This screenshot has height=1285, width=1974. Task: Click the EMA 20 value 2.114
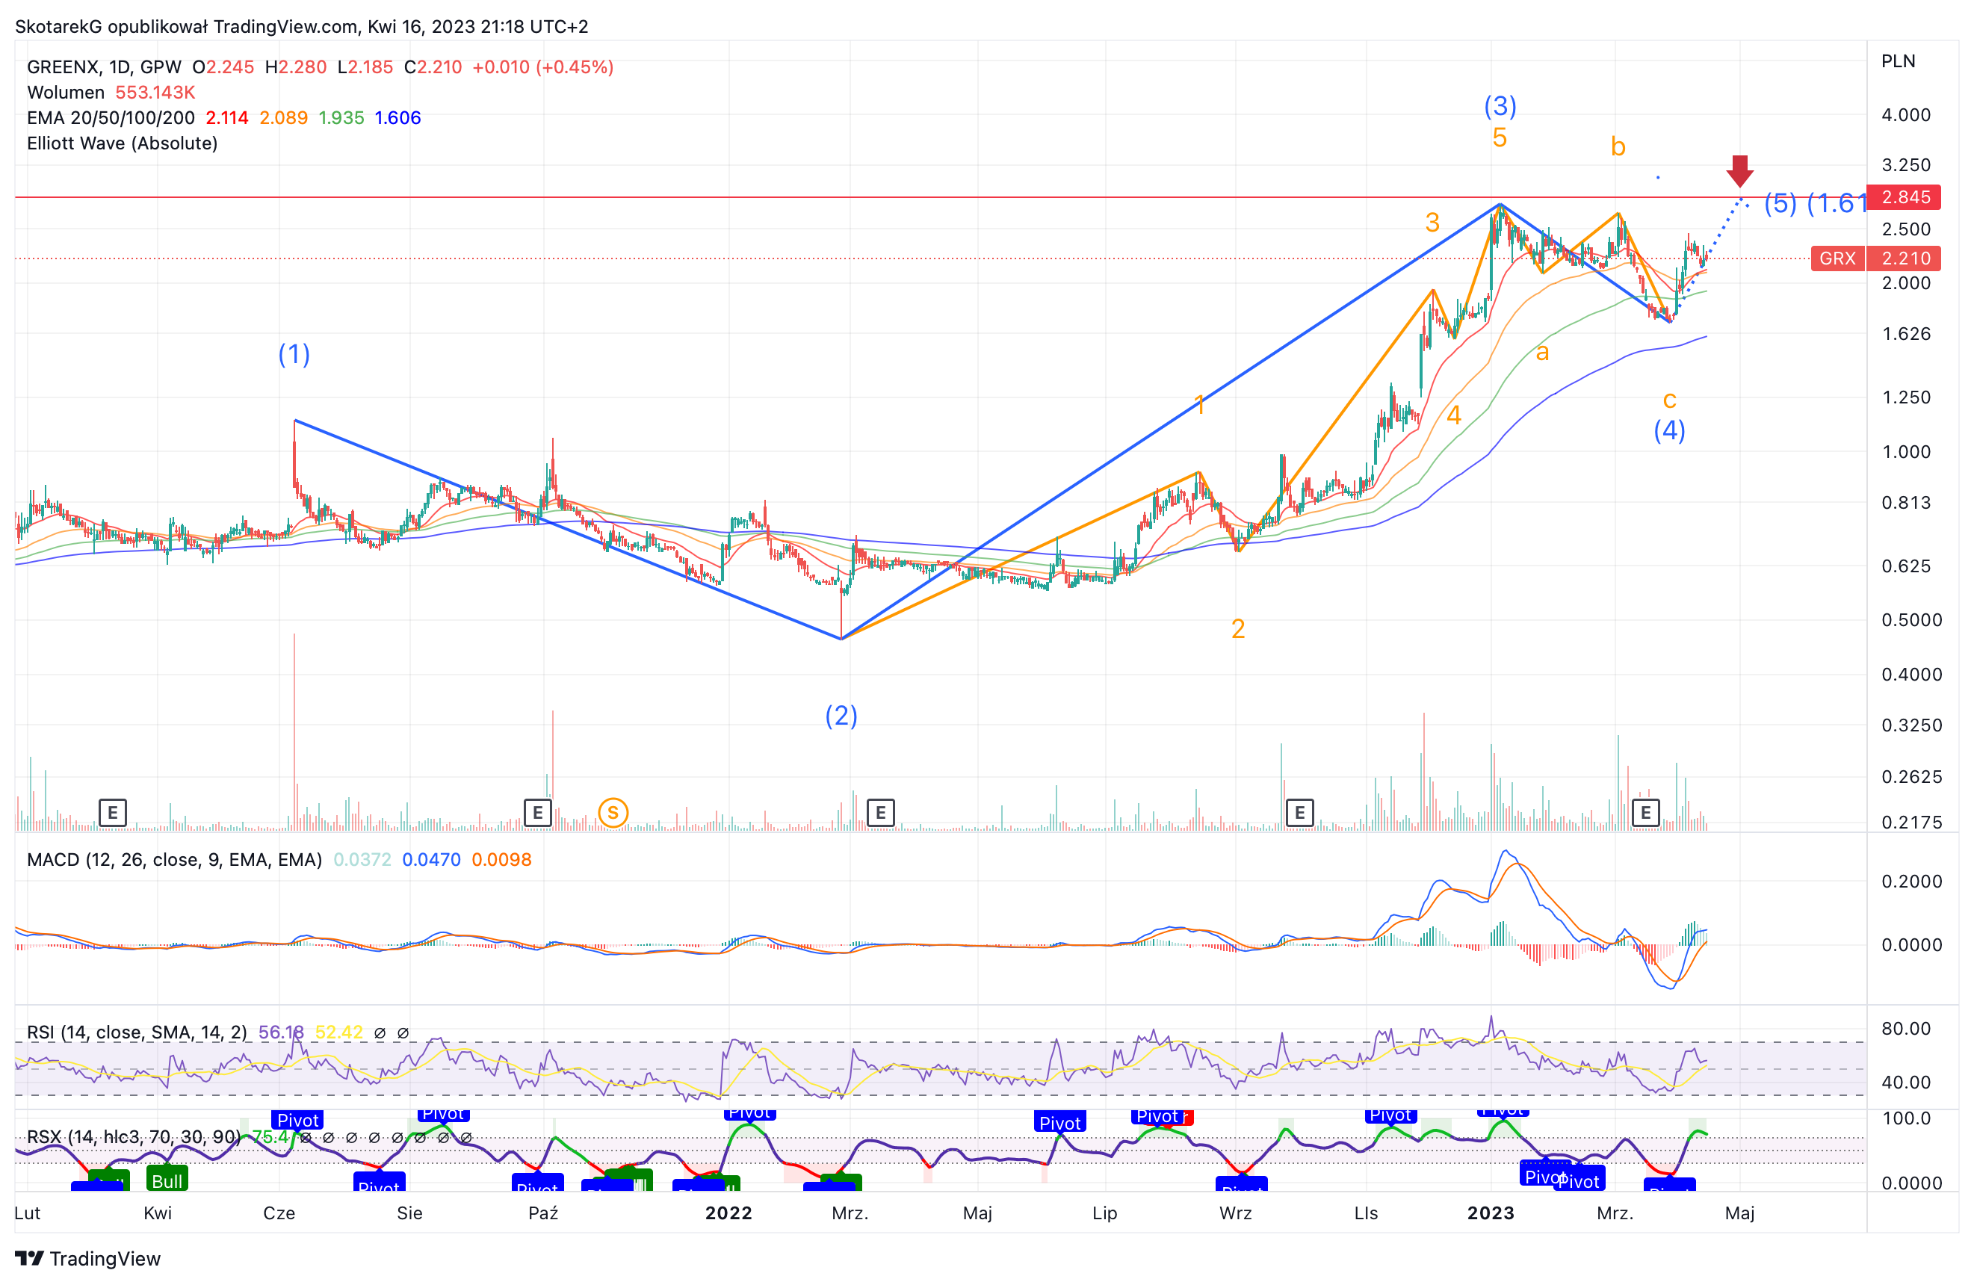[226, 118]
